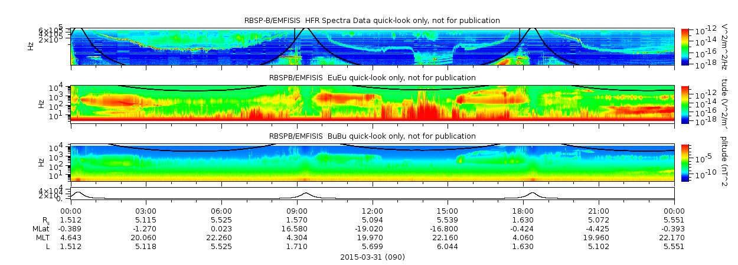Image resolution: width=738 pixels, height=265 pixels.
Task: Click the MLat value '16.580'
Action: click(297, 229)
